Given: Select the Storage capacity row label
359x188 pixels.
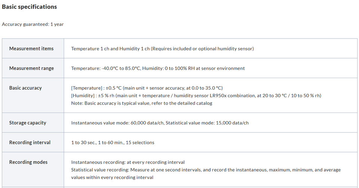Looking at the screenshot, I should click(28, 123).
